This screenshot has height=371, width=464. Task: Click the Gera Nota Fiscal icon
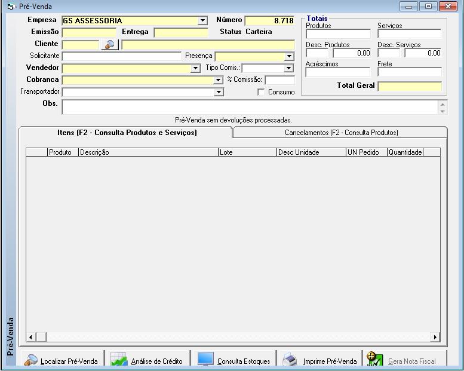[x=375, y=360]
